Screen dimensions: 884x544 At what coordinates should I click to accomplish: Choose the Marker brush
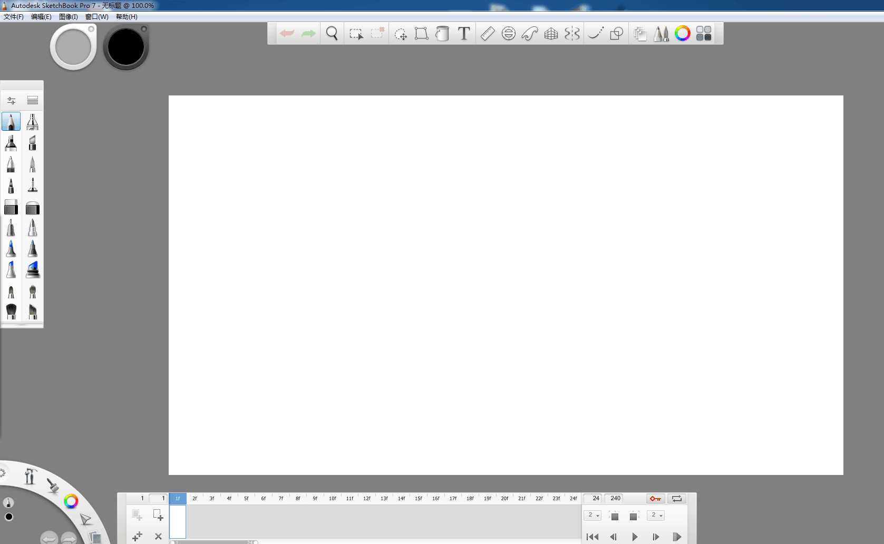11,143
